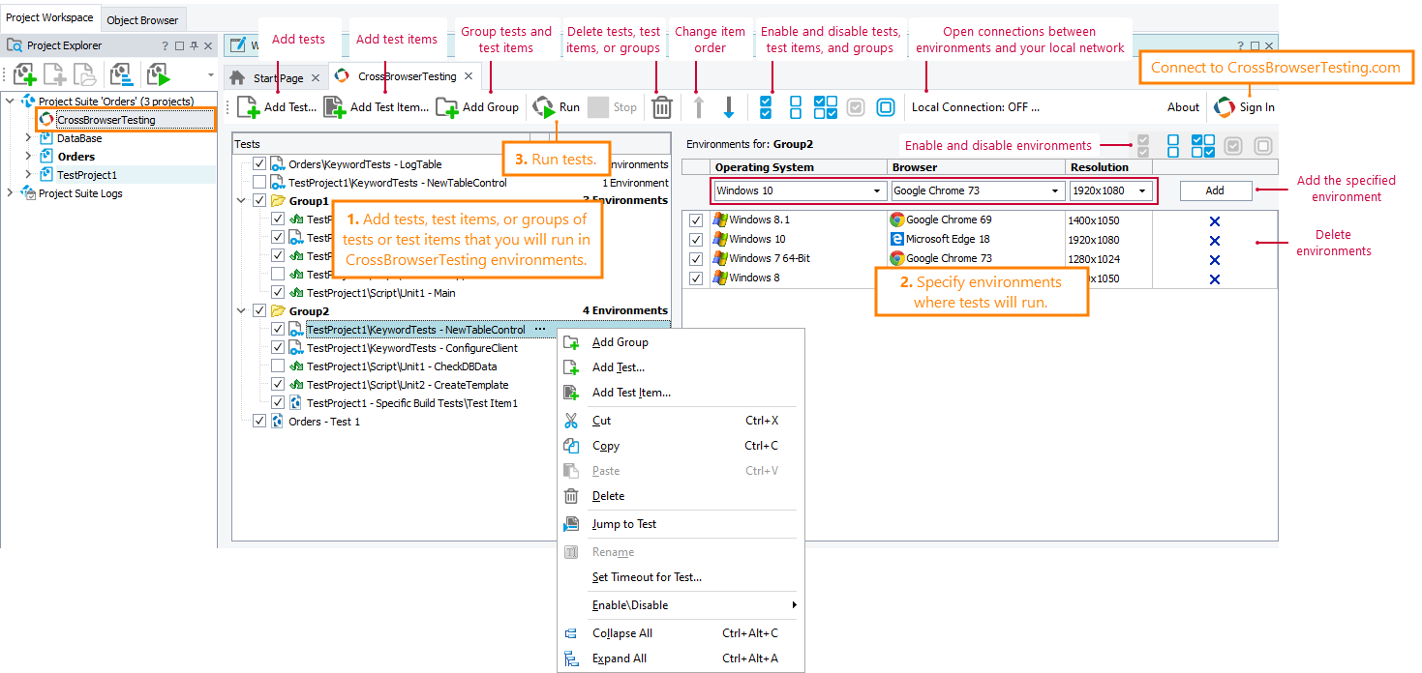The image size is (1422, 673).
Task: Click the uncheck-all icon above environments table
Action: (1173, 146)
